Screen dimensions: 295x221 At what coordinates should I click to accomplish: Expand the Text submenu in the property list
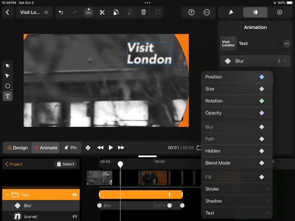pos(237,213)
